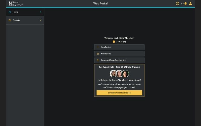
Task: Expand the Projects chevron in the sidebar
Action: (40, 20)
